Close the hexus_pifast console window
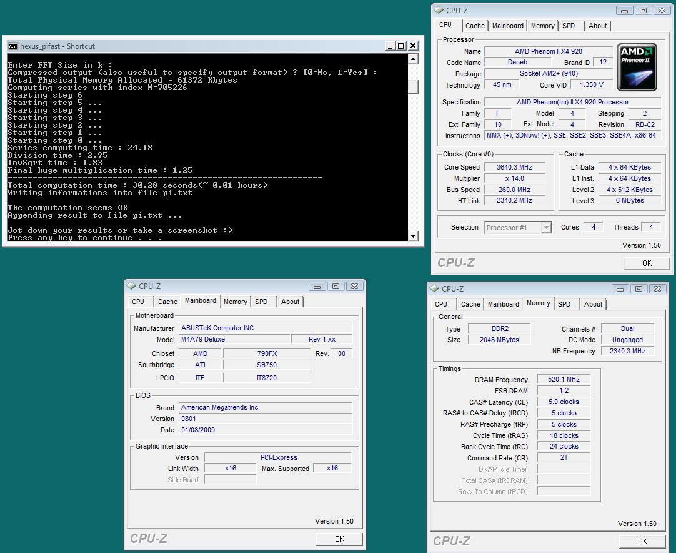Image resolution: width=676 pixels, height=553 pixels. pyautogui.click(x=413, y=46)
